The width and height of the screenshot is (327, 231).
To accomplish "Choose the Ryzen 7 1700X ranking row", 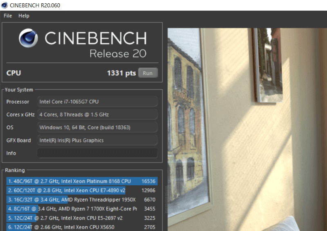I will [x=82, y=209].
